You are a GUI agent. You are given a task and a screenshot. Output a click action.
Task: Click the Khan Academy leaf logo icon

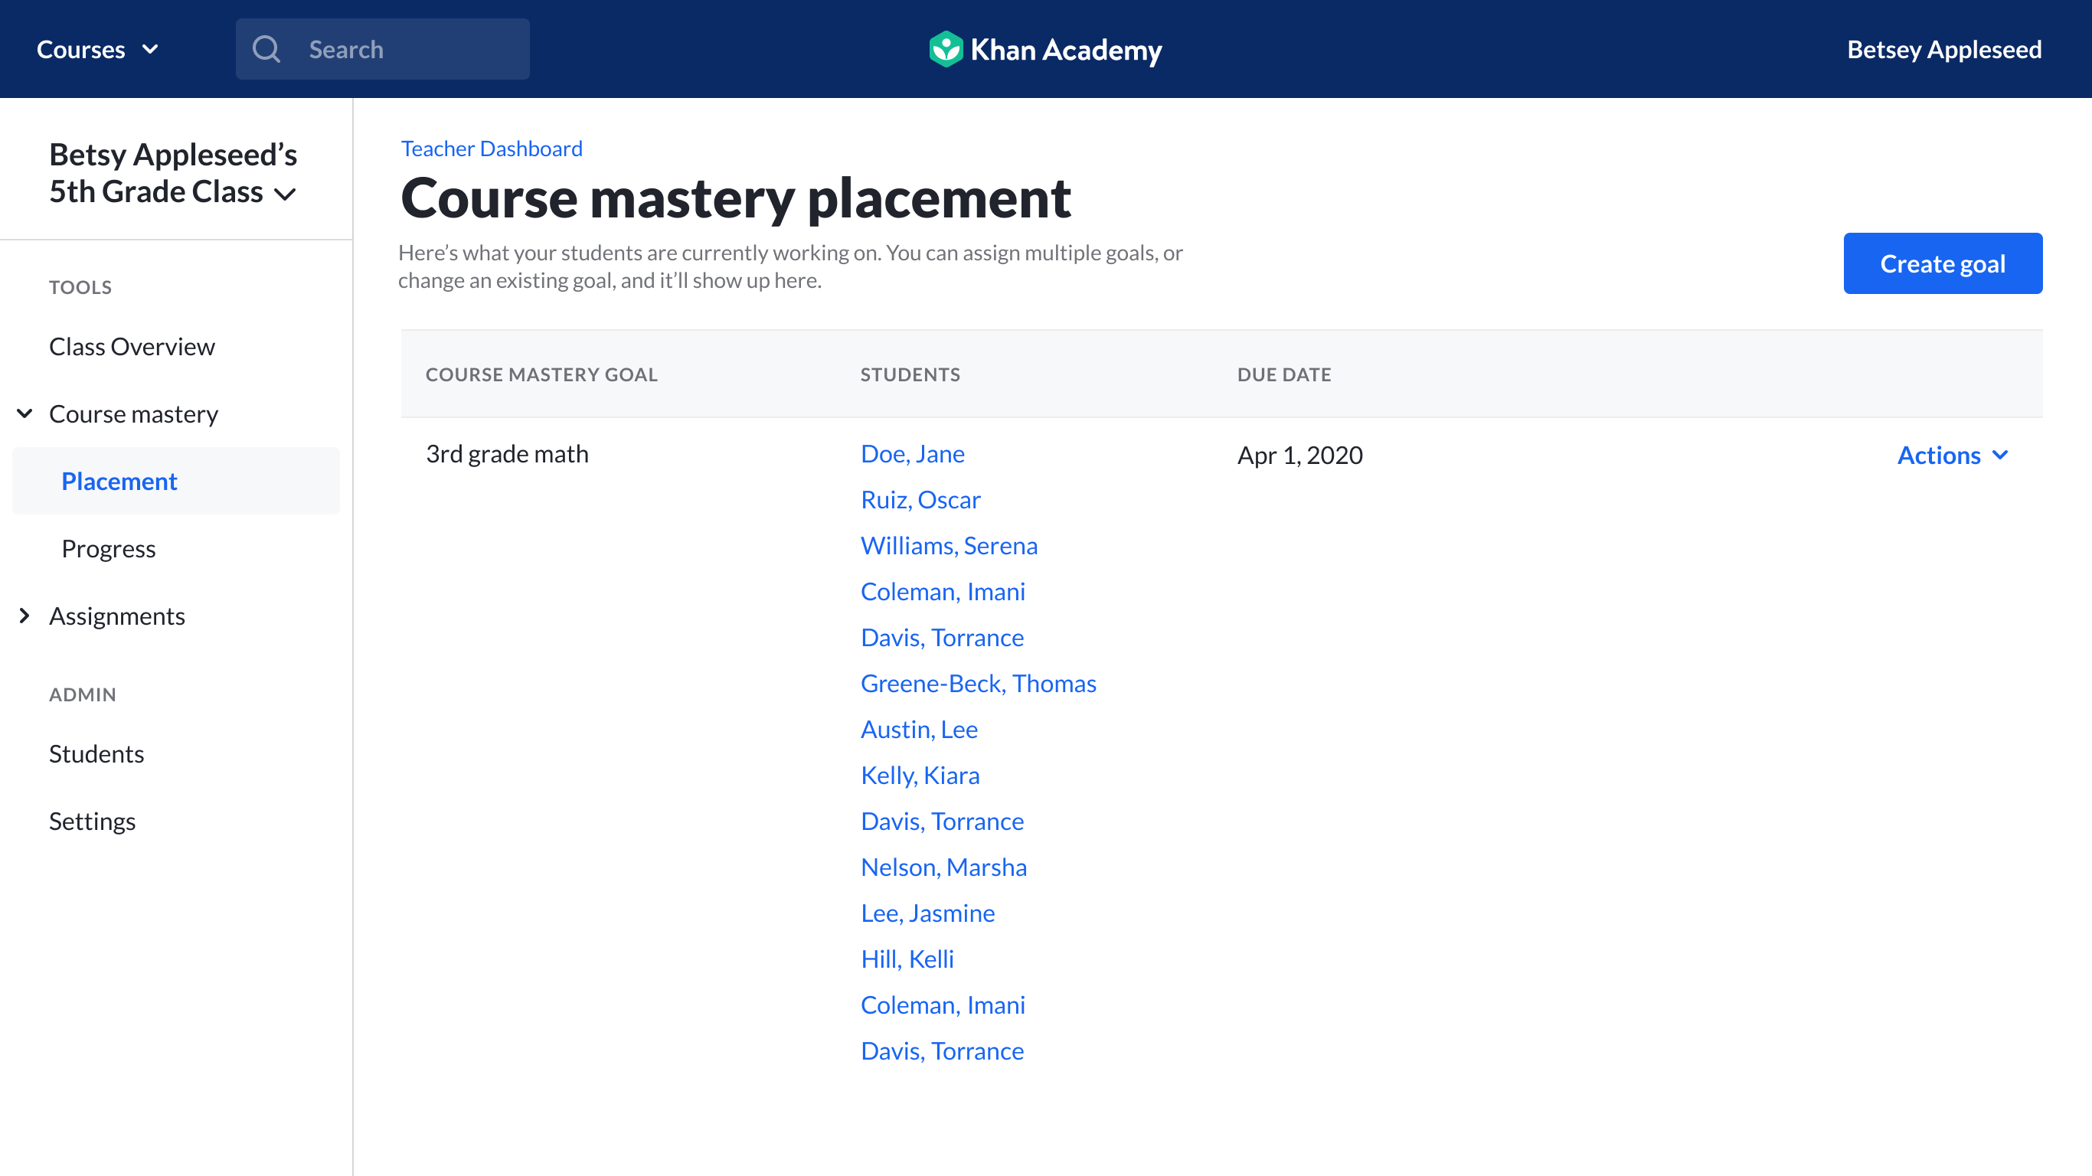pos(945,50)
